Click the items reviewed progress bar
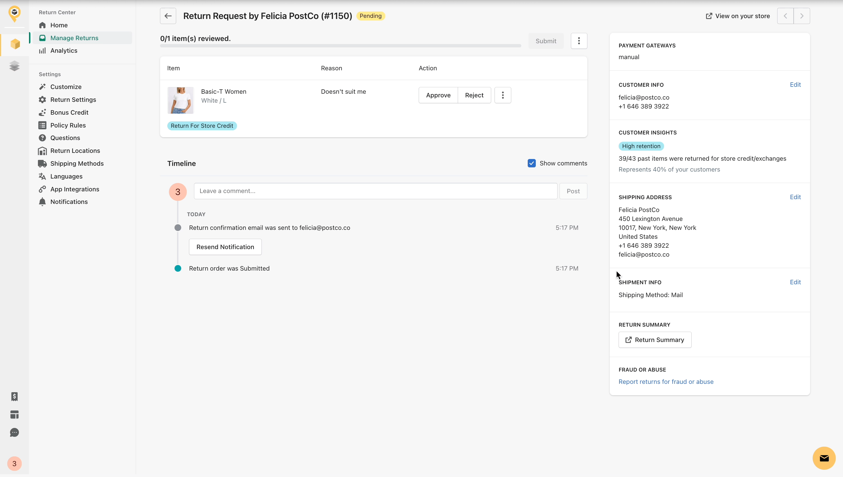 [340, 46]
